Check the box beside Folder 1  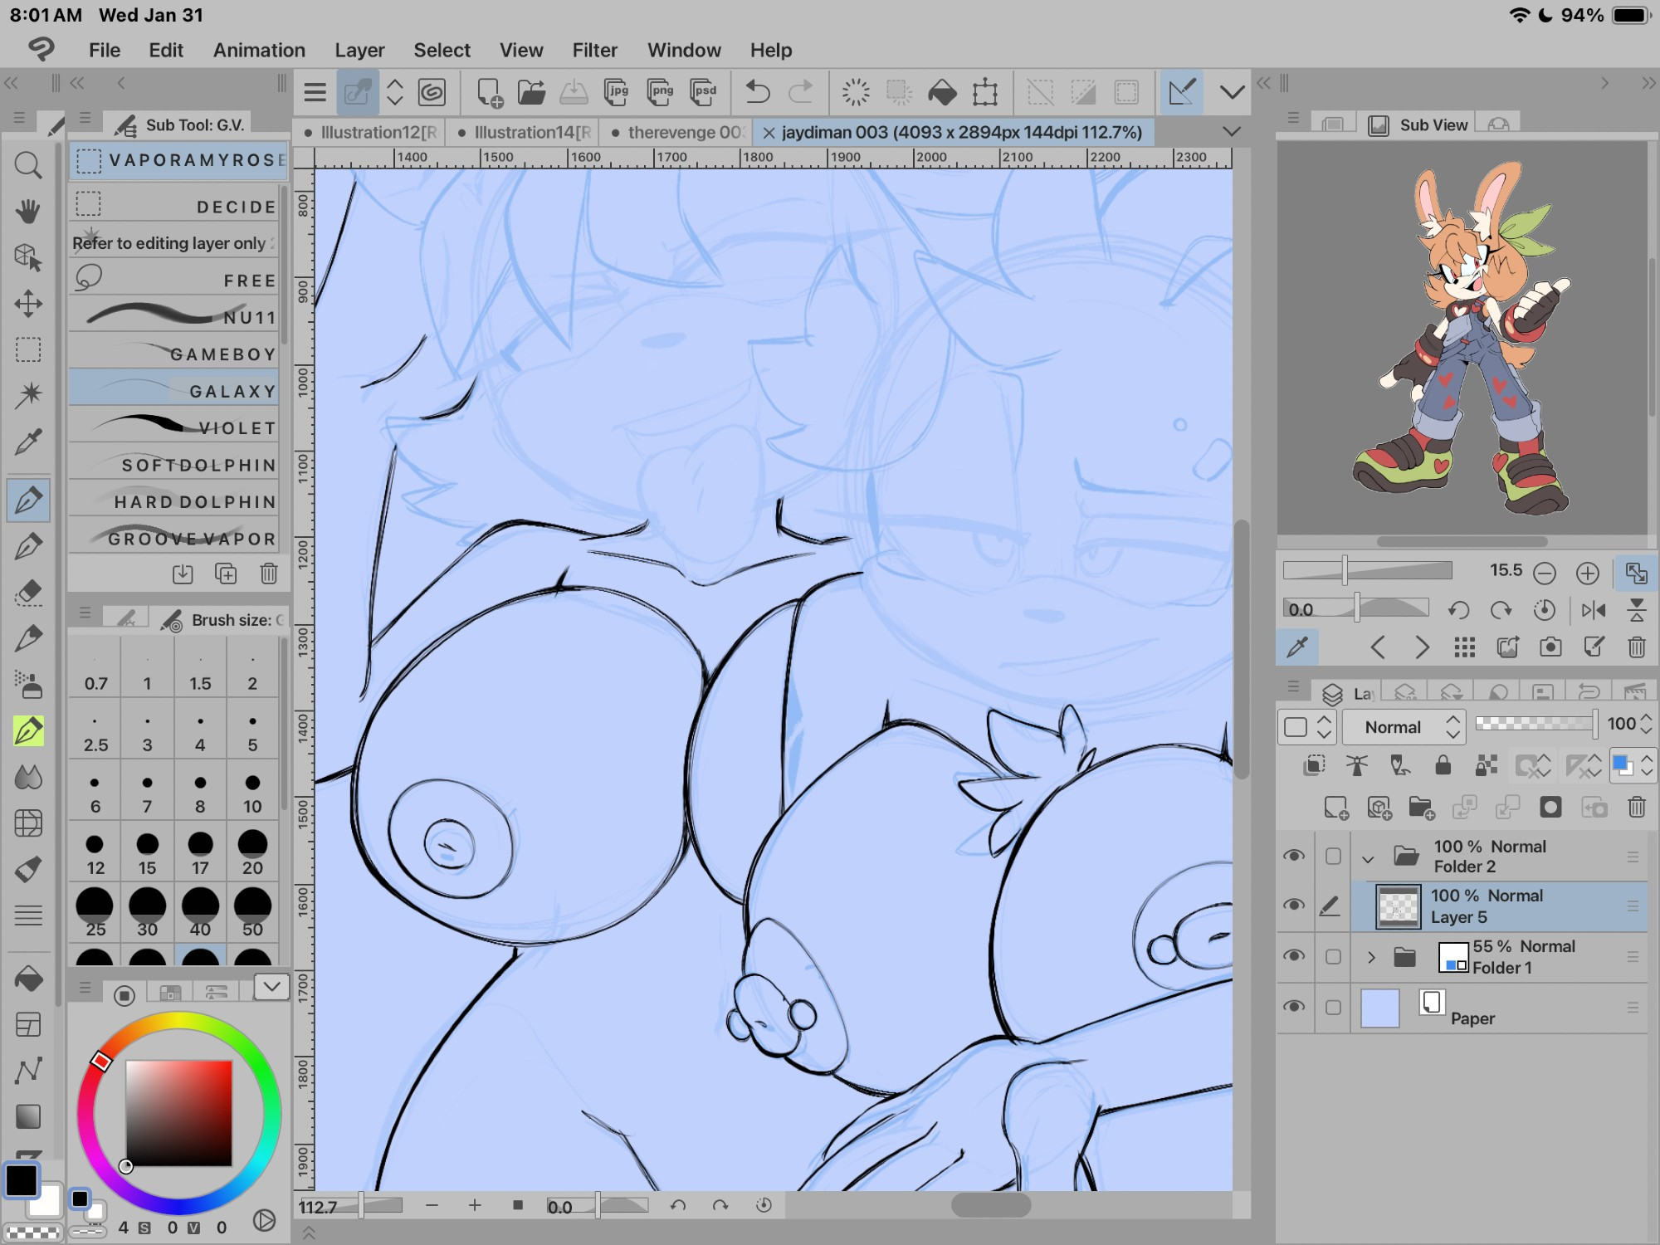click(x=1333, y=957)
